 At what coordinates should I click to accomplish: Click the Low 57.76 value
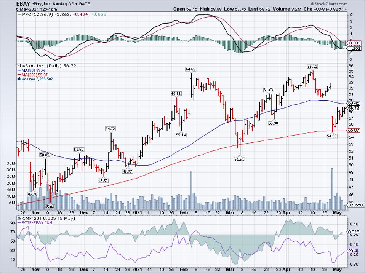pyautogui.click(x=235, y=9)
